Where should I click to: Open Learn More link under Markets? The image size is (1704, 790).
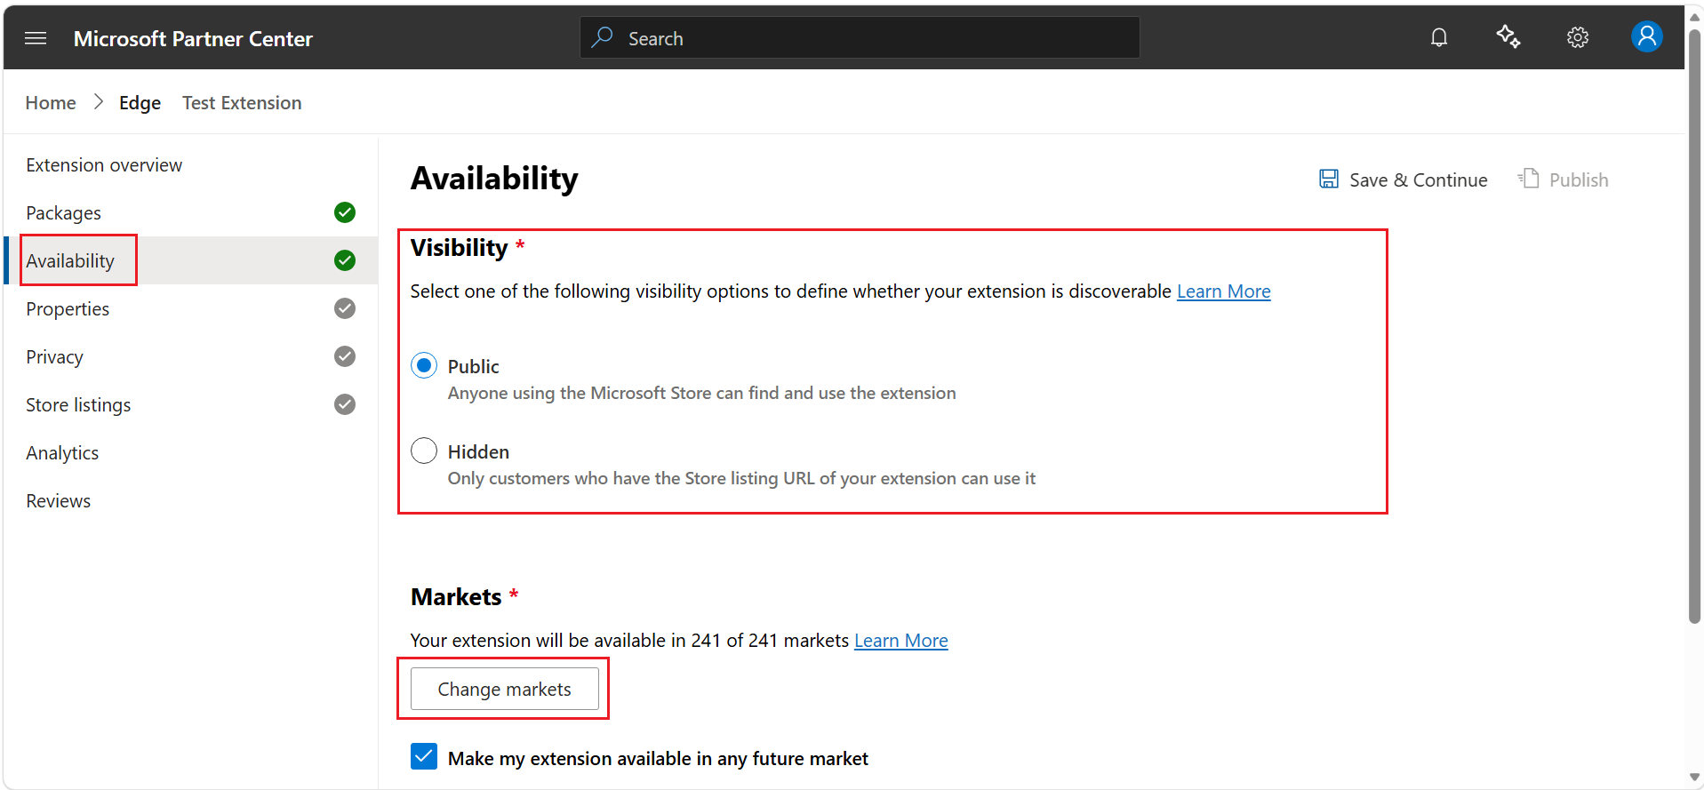point(900,641)
